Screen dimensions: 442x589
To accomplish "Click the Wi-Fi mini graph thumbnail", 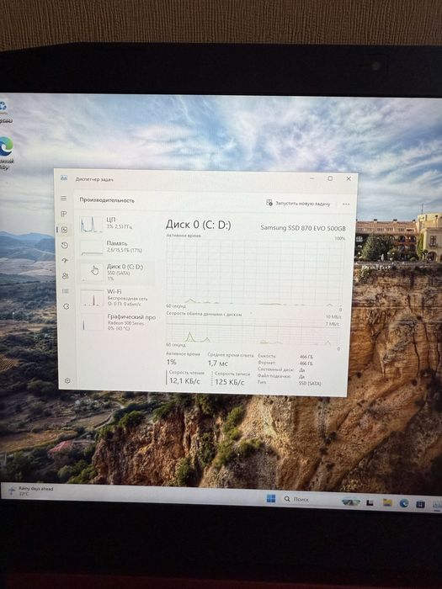I will click(x=92, y=298).
